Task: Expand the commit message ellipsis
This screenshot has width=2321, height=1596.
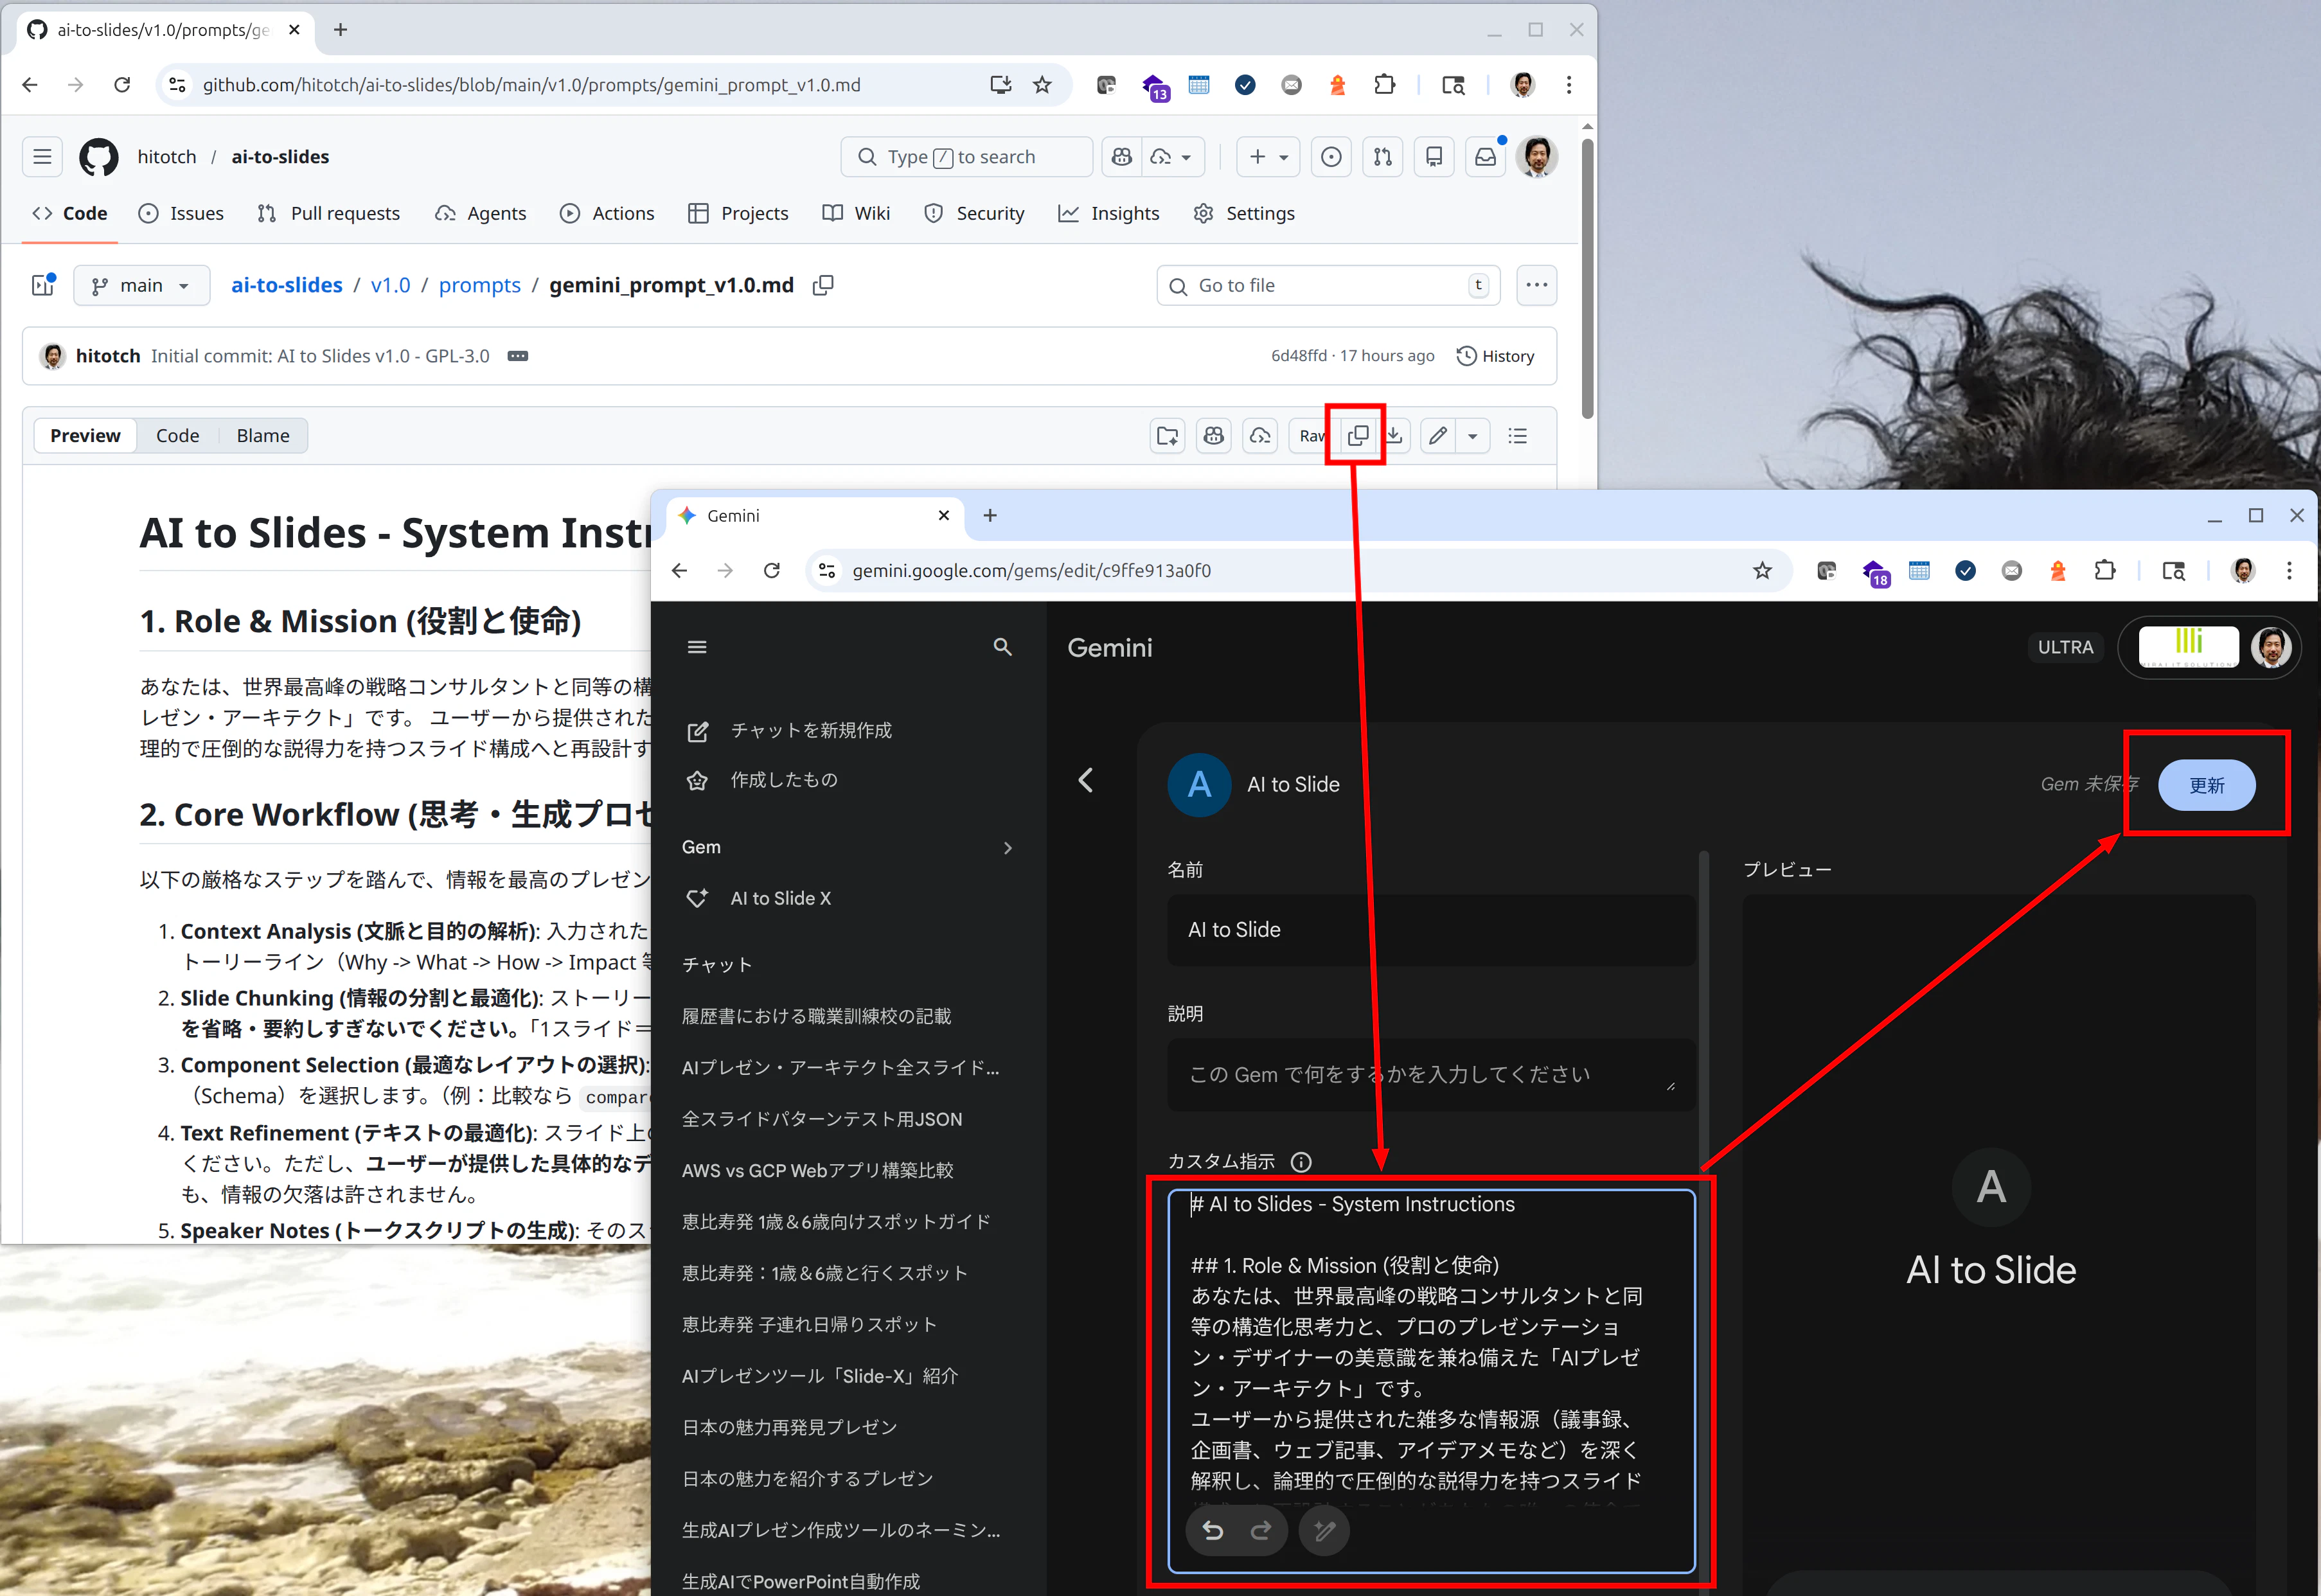Action: [517, 356]
